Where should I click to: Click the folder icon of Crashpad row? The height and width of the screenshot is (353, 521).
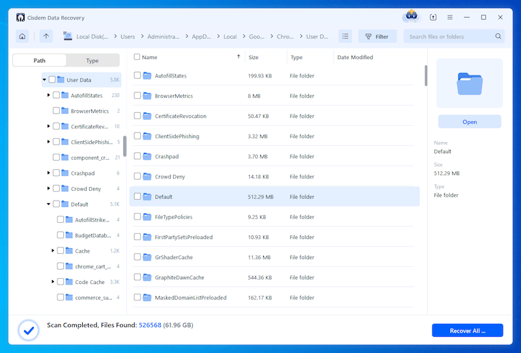click(x=147, y=156)
